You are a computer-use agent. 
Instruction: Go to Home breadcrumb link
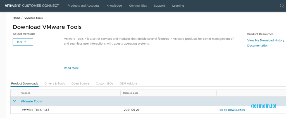click(16, 18)
